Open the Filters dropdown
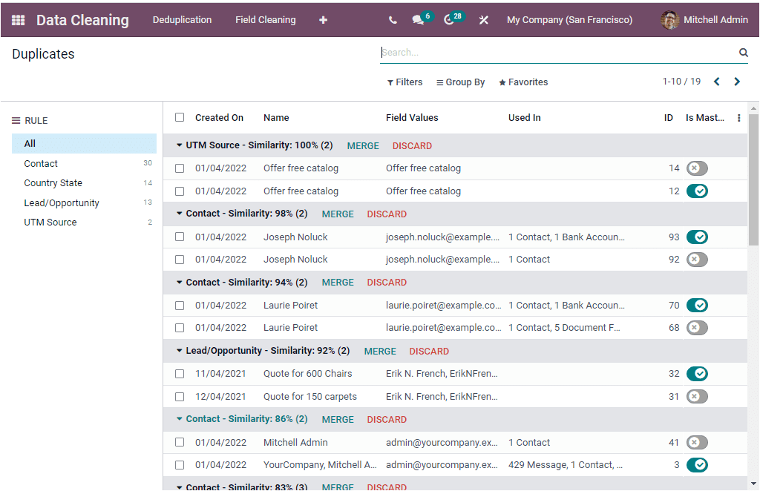This screenshot has width=760, height=491. [404, 82]
